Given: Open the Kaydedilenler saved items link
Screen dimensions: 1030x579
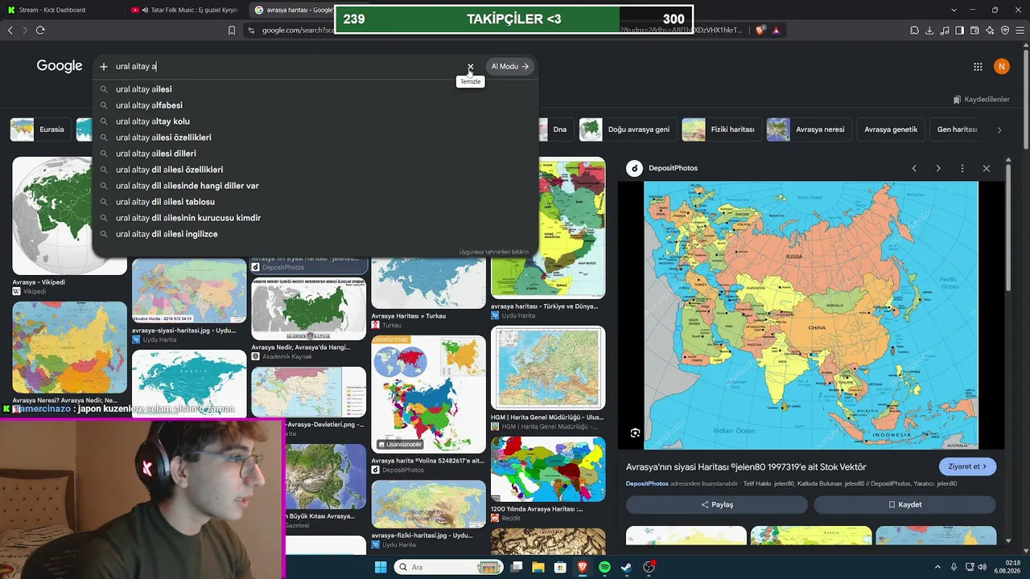Looking at the screenshot, I should [x=981, y=100].
